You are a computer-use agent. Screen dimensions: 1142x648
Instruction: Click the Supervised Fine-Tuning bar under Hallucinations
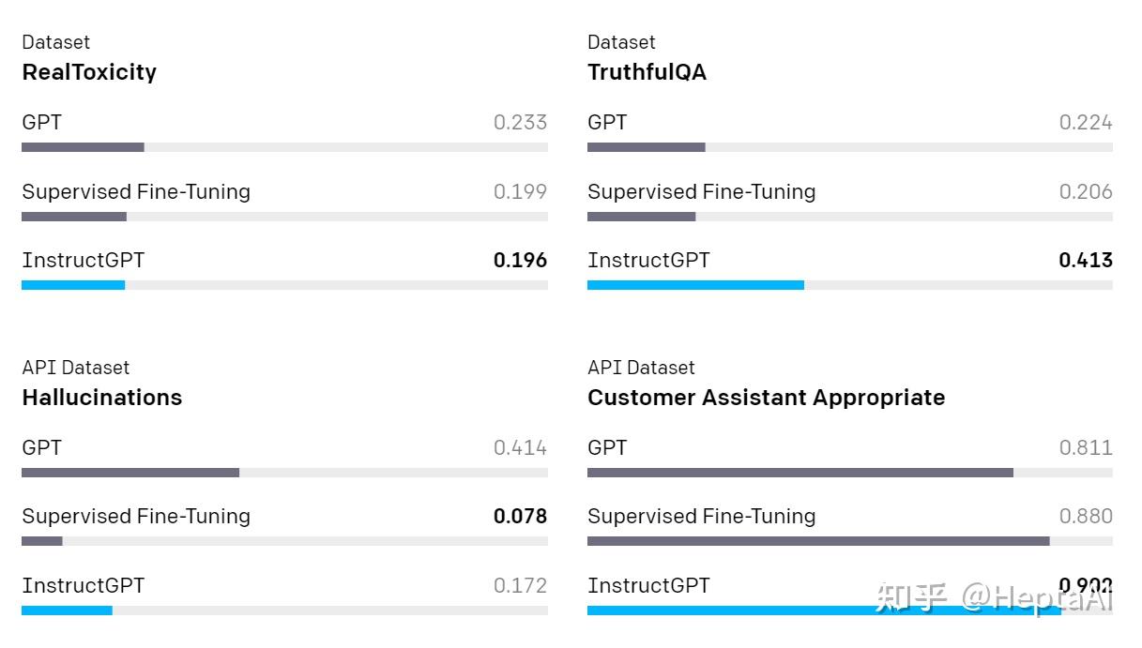click(x=42, y=541)
